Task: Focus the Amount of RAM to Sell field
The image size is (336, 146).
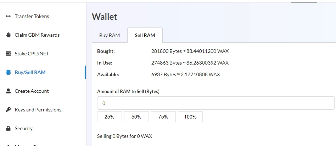Action: coord(216,103)
